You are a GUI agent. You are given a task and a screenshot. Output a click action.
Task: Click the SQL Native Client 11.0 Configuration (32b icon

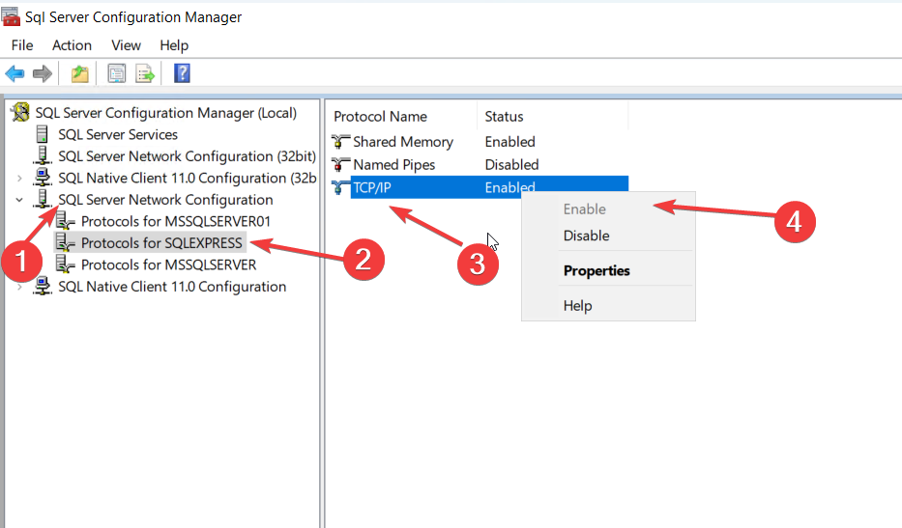tap(42, 178)
